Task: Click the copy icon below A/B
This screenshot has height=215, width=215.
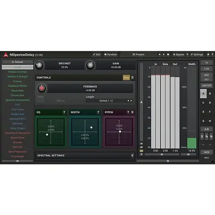Action: pyautogui.click(x=207, y=136)
